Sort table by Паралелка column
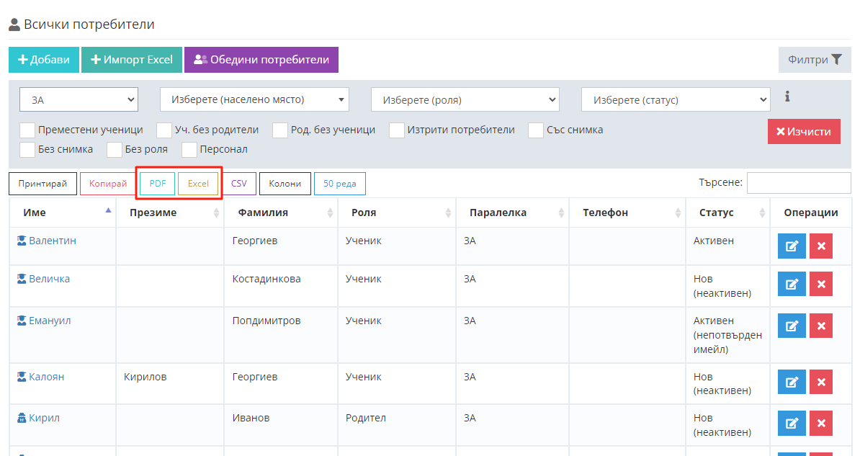This screenshot has height=456, width=860. tap(512, 213)
